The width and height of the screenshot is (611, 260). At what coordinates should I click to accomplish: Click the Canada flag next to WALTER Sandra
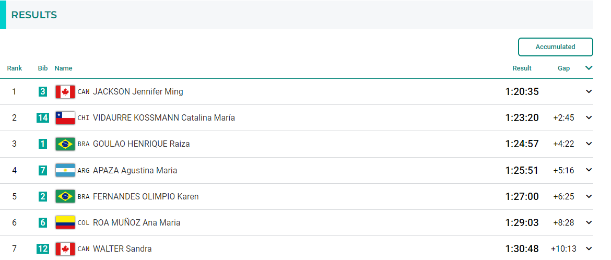tap(65, 249)
